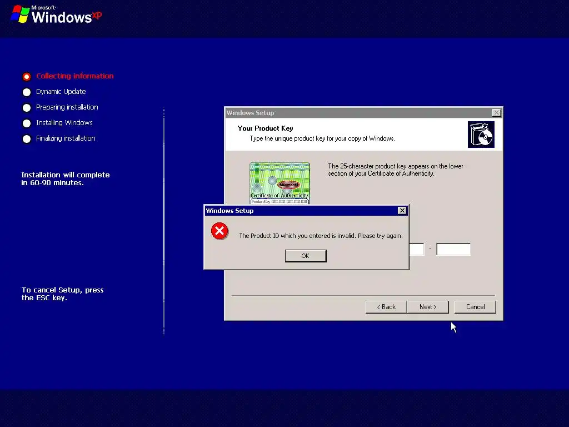Viewport: 569px width, 427px height.
Task: Click the '25-character product key' description text
Action: point(396,170)
